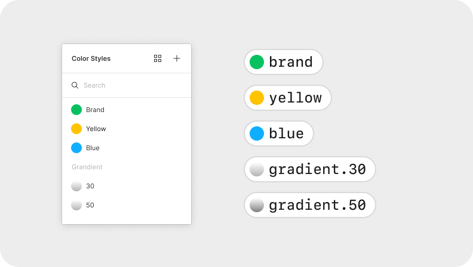Select the Blue style swatch circle
This screenshot has height=267, width=473.
pyautogui.click(x=76, y=148)
